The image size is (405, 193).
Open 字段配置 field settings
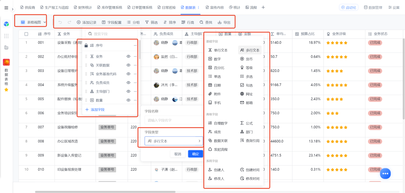coord(112,22)
